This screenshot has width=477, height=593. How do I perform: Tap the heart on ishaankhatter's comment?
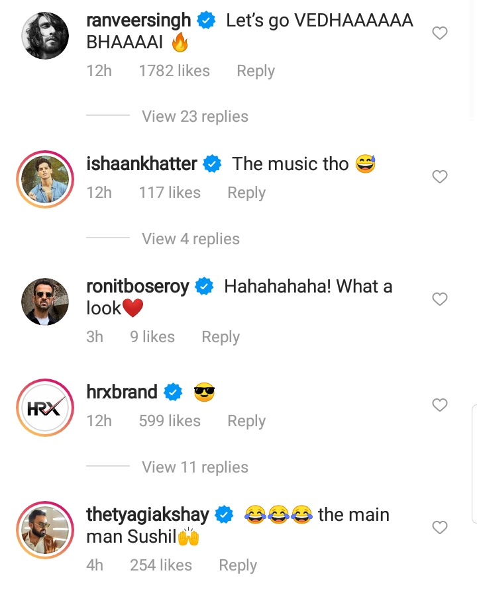point(440,177)
